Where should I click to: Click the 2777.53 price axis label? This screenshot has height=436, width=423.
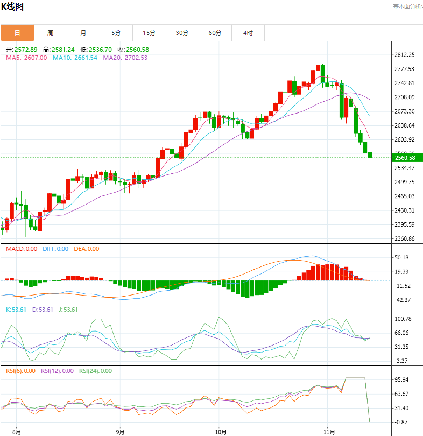(x=405, y=69)
